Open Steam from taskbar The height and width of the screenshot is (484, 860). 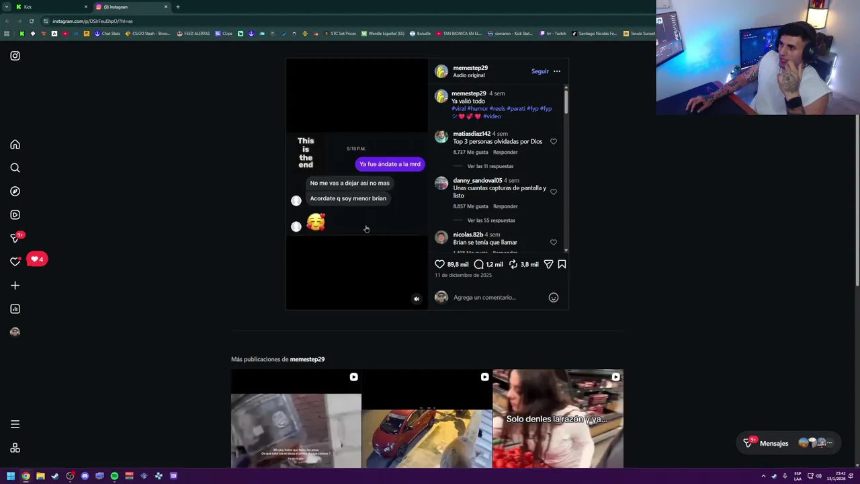[x=55, y=476]
